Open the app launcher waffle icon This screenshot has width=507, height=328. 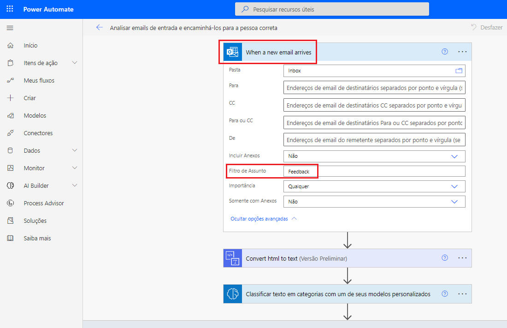click(x=10, y=9)
